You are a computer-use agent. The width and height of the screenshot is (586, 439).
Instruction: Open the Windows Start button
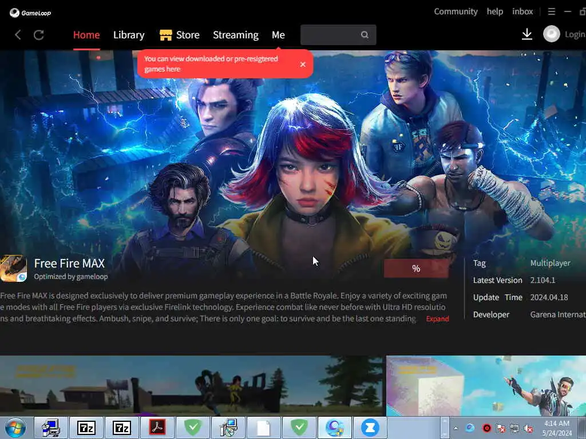[15, 428]
